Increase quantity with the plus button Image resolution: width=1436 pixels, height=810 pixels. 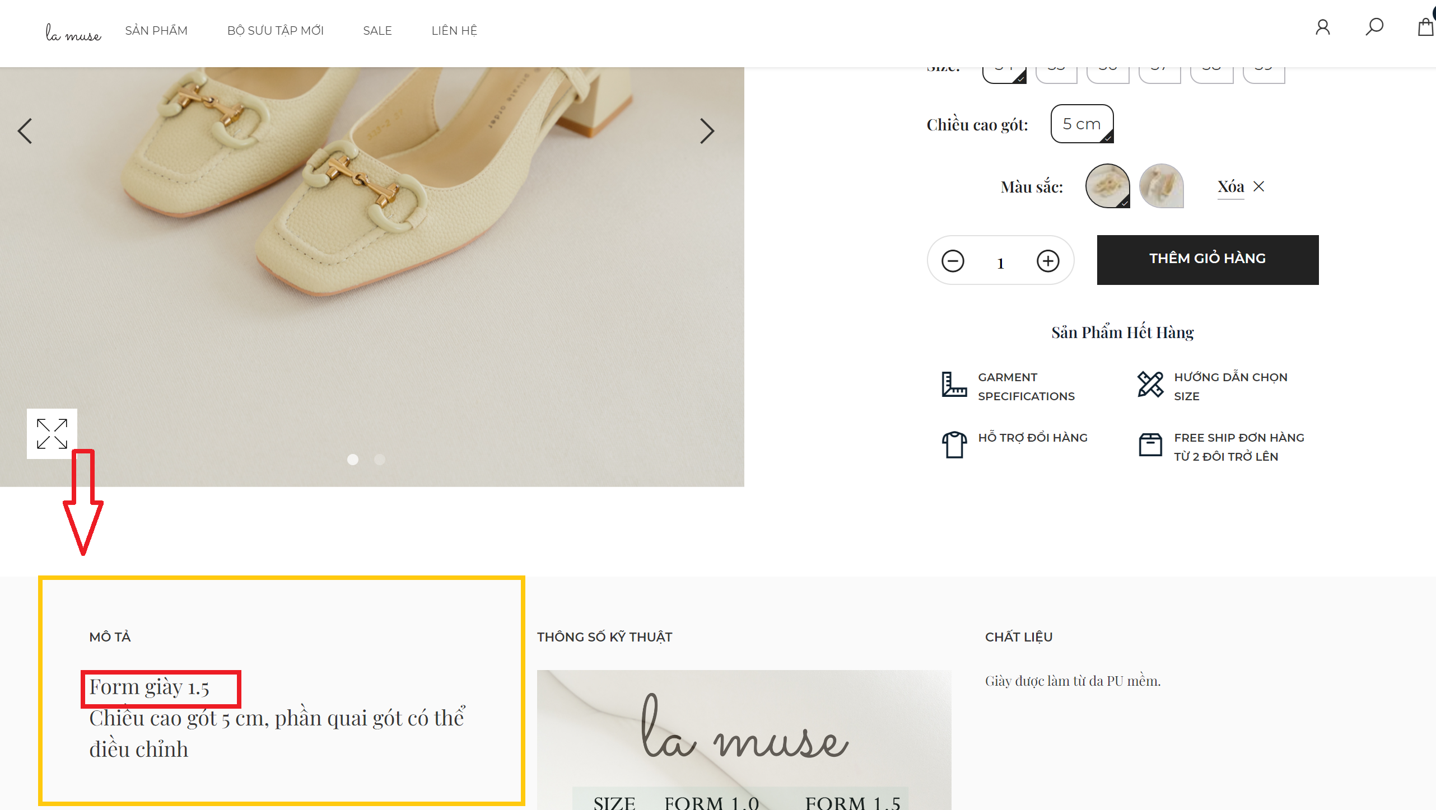(1047, 261)
